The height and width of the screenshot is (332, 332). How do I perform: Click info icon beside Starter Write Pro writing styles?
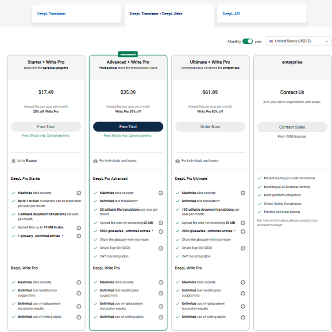coord(79,317)
